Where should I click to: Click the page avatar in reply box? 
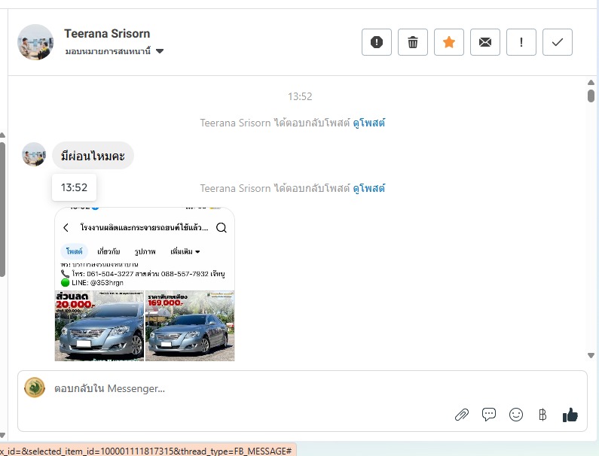pyautogui.click(x=35, y=388)
